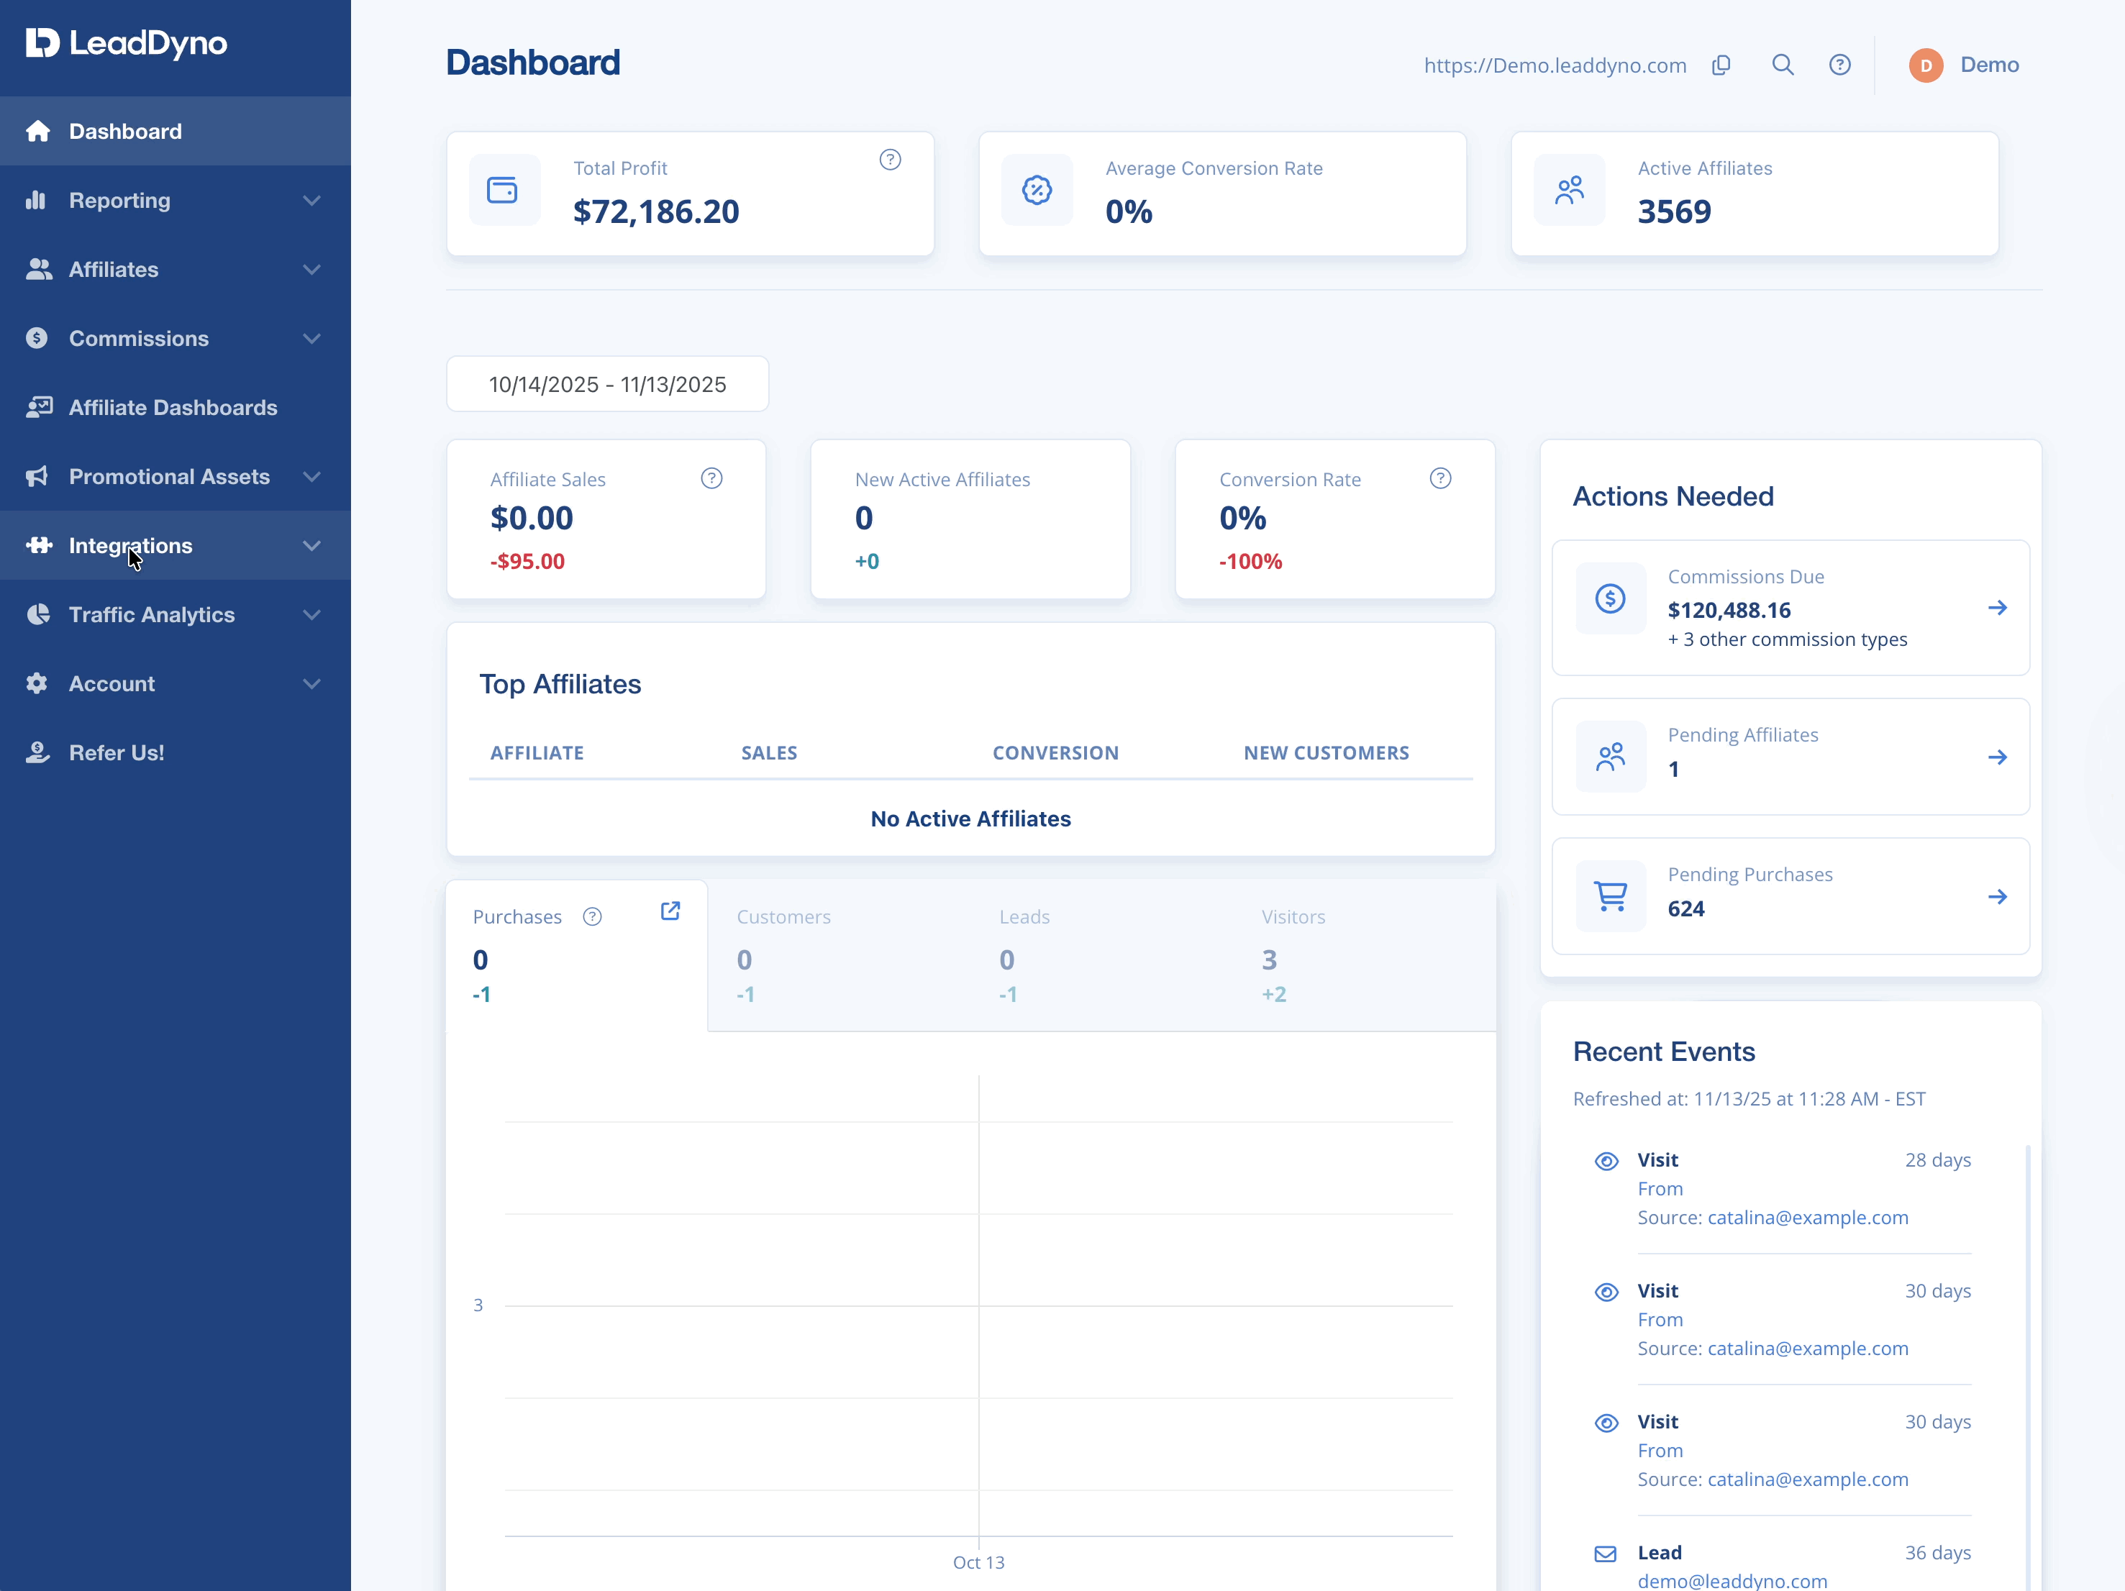Click Average Conversion Rate percent badge icon
2125x1591 pixels.
(1037, 190)
